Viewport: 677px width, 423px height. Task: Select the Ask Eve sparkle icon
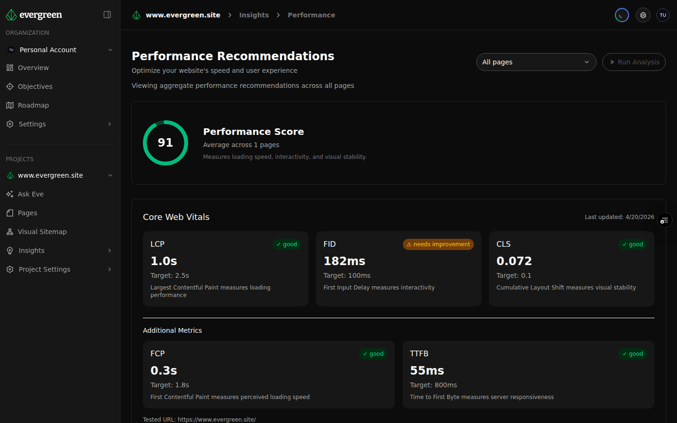click(x=9, y=194)
